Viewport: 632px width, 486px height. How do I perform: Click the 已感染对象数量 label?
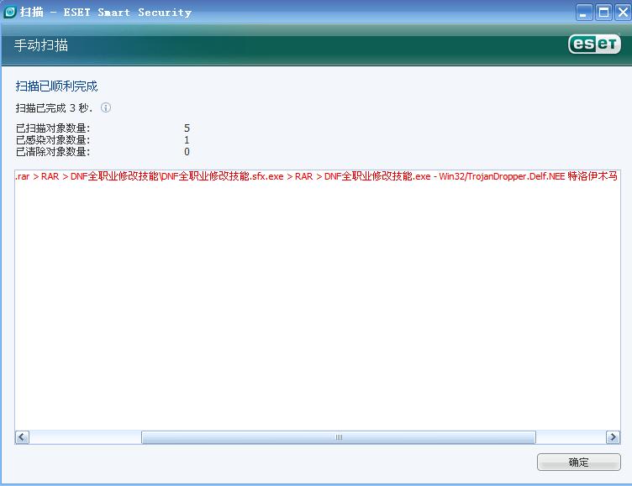point(53,139)
